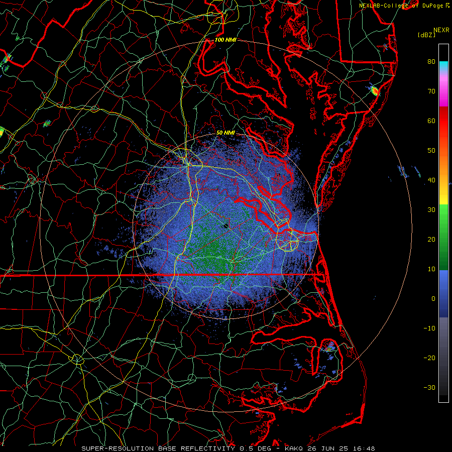The image size is (452, 452).
Task: Pick the gray segment of the color bar
Action: coord(443,356)
